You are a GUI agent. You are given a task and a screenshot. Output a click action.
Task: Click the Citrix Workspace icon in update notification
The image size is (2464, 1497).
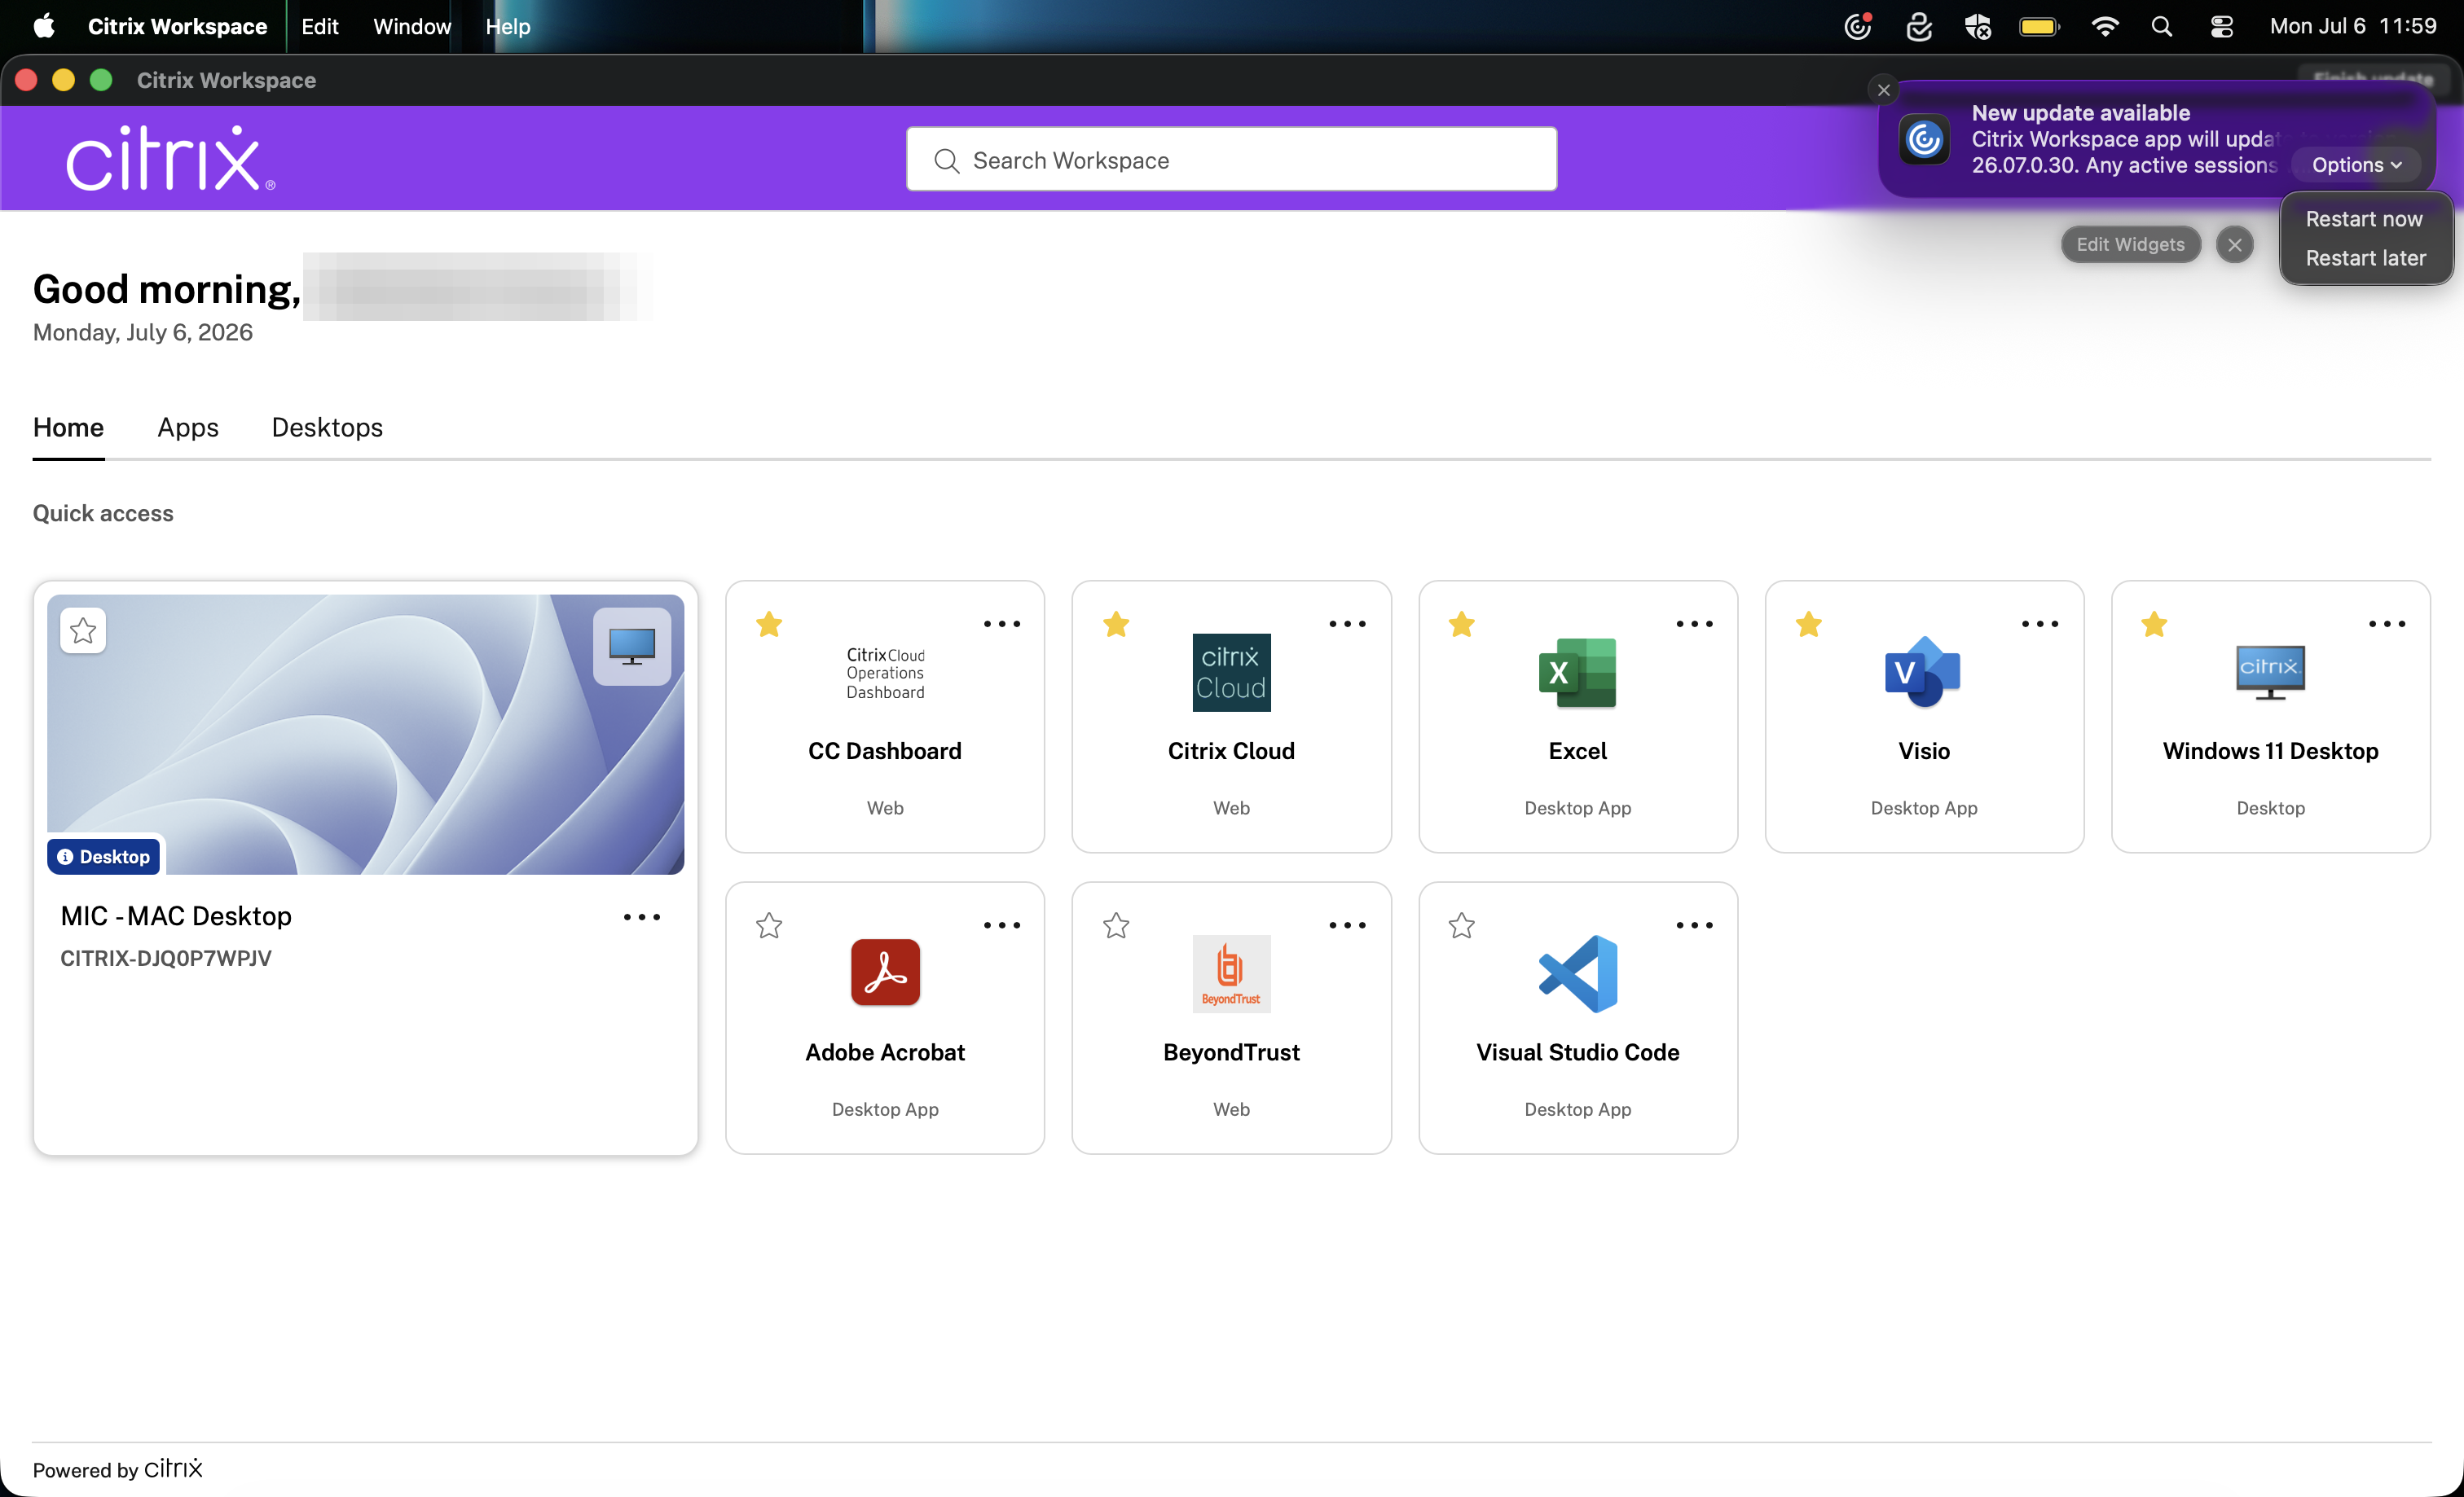click(1923, 140)
